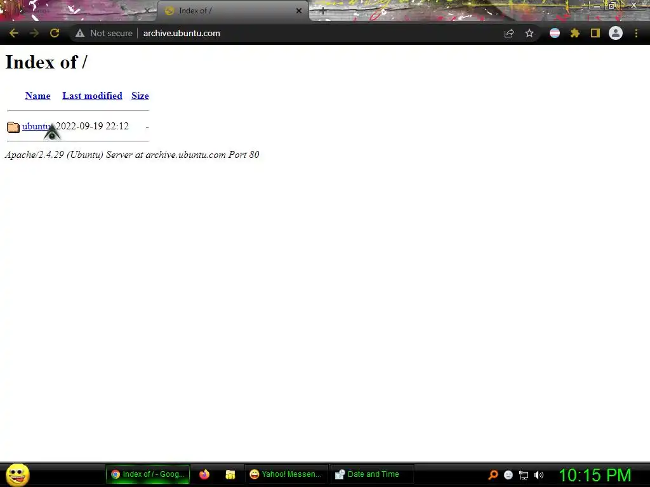Bookmark this page with the star
The width and height of the screenshot is (650, 487).
[x=529, y=33]
